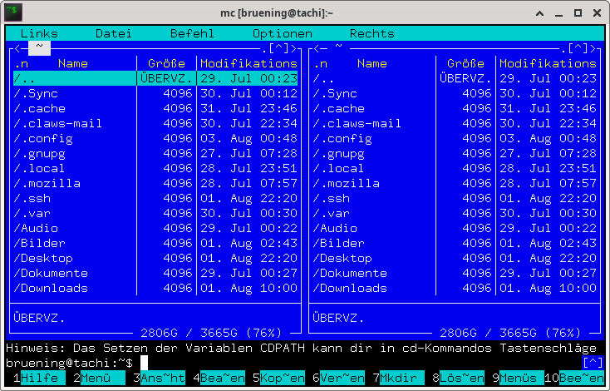Sort right panel by Größe column
Viewport: 610px width, 391px height.
(x=465, y=63)
